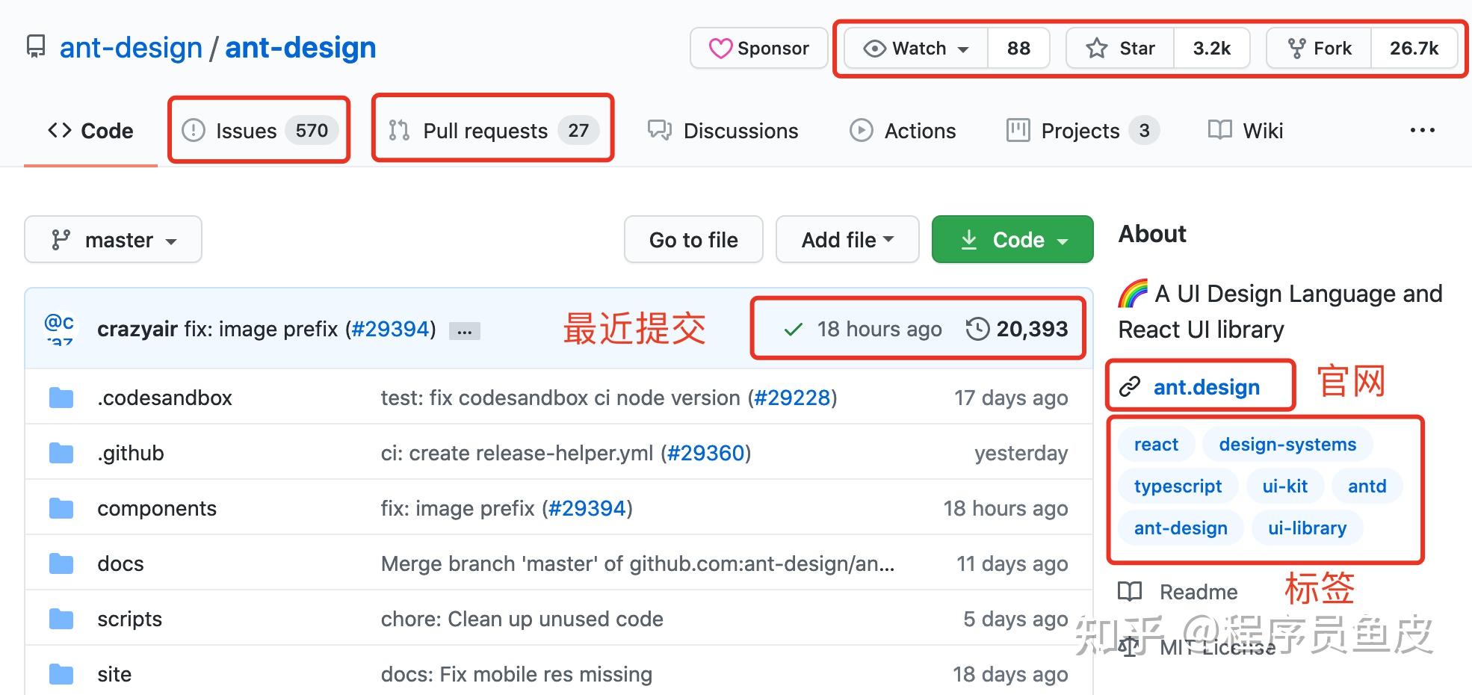Click the .github folder icon
This screenshot has width=1472, height=695.
pyautogui.click(x=61, y=453)
